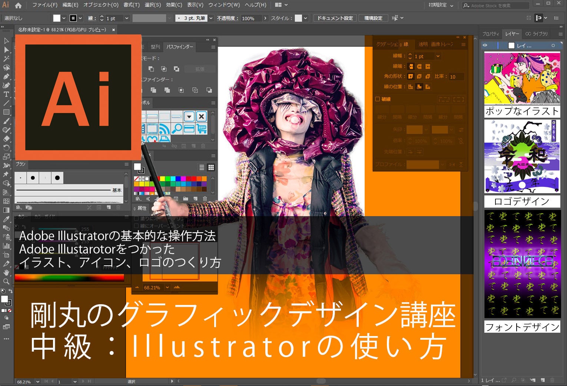Select the Zoom tool

click(6, 282)
